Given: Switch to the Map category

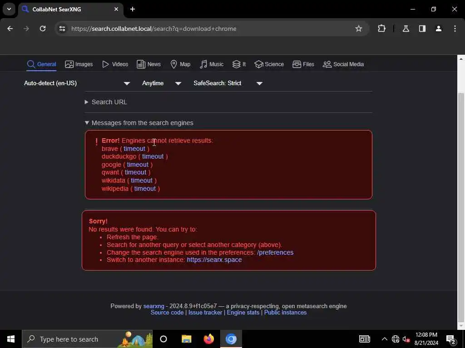Looking at the screenshot, I should point(180,64).
